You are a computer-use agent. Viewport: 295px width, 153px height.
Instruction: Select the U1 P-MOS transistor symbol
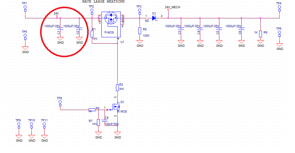(111, 25)
